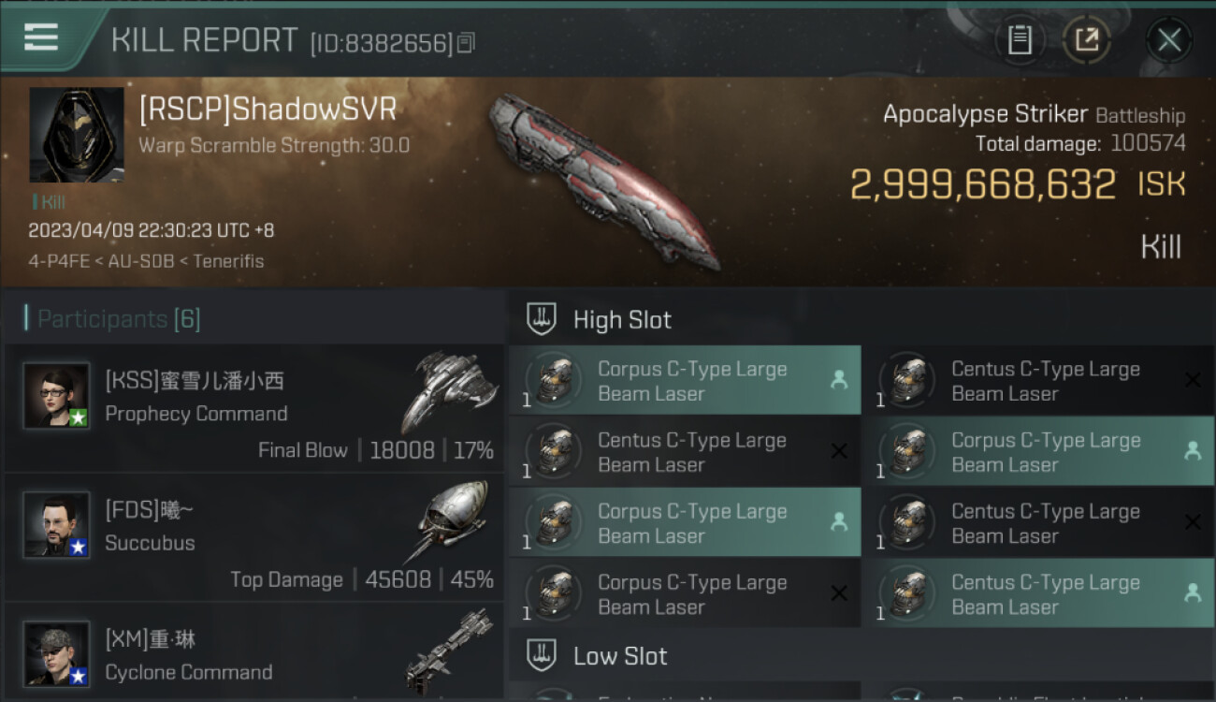Select the Succubus ship icon
Screen dimensions: 1216x702
(x=451, y=521)
